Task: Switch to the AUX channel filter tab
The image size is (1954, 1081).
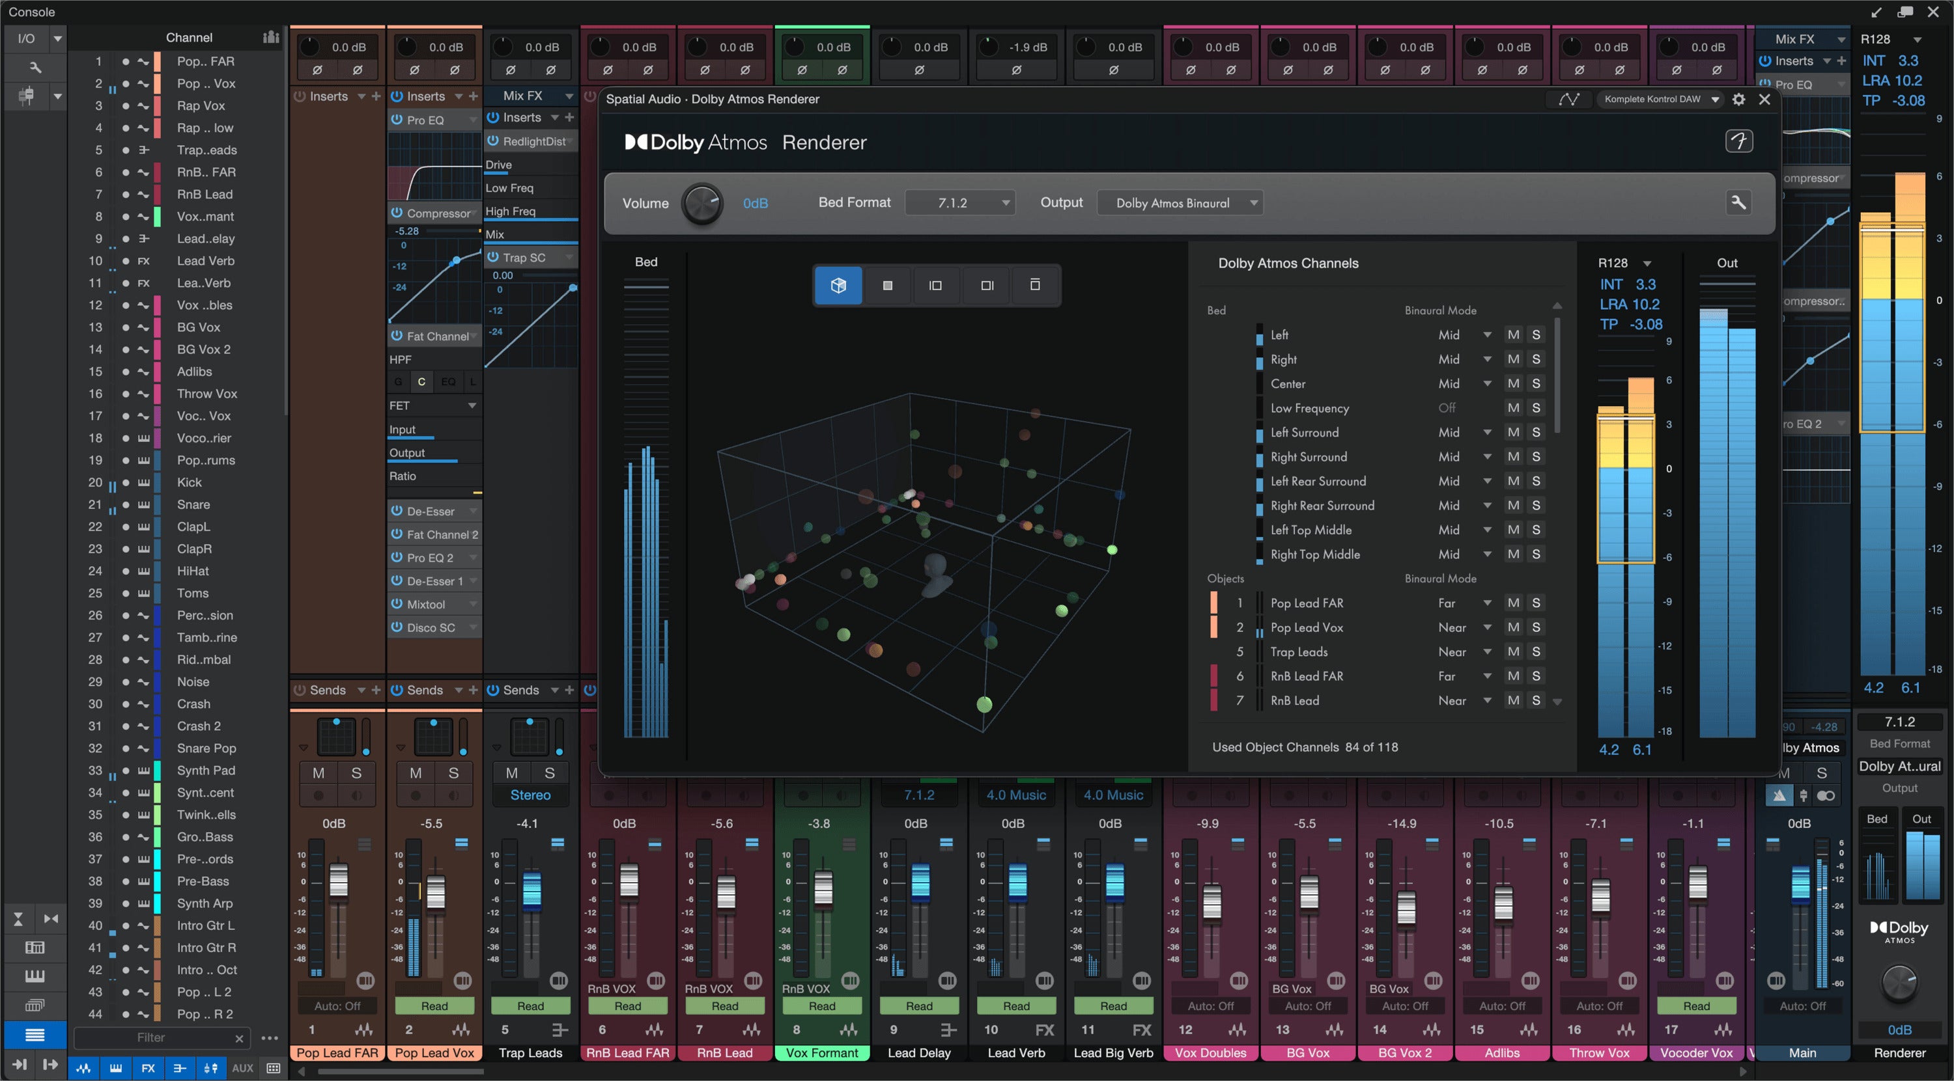Action: click(x=243, y=1068)
